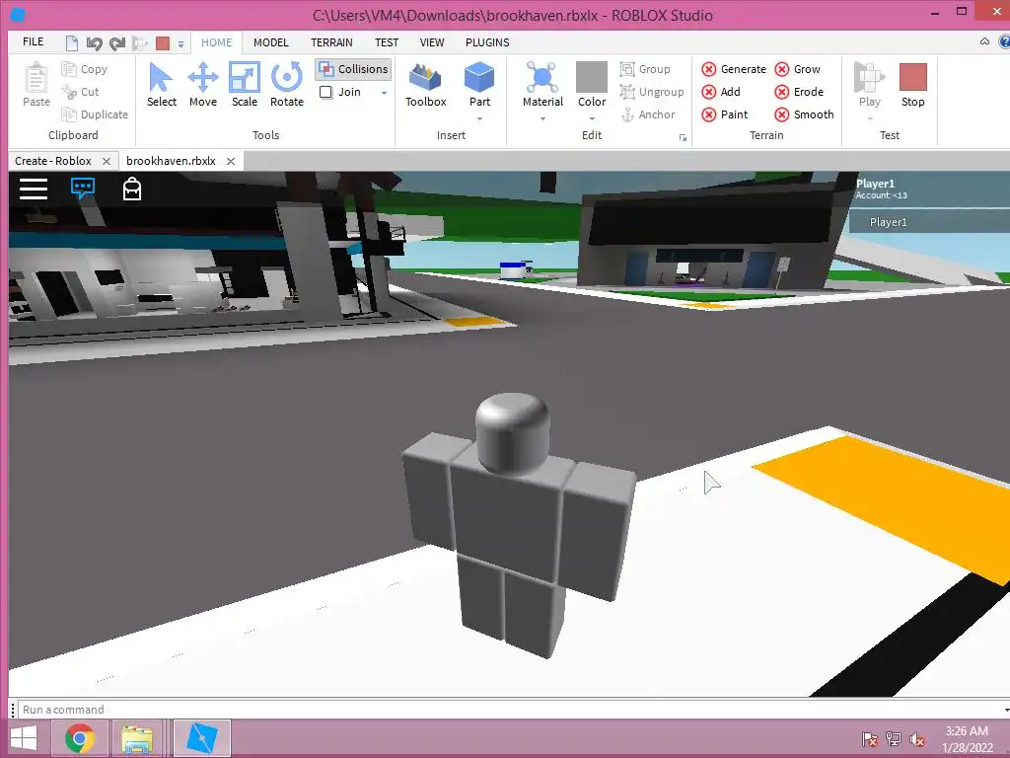Click the Duplicate button

(95, 114)
